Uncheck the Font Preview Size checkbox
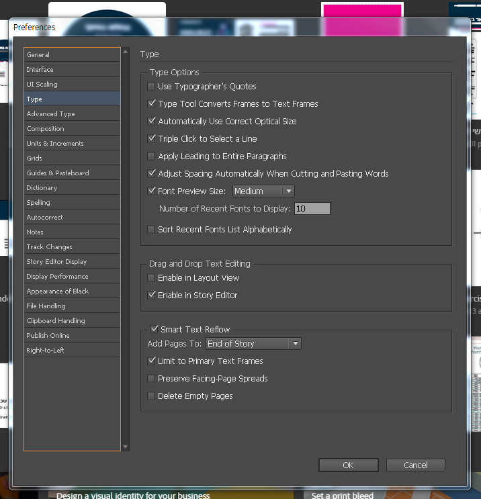The width and height of the screenshot is (481, 499). [x=151, y=191]
